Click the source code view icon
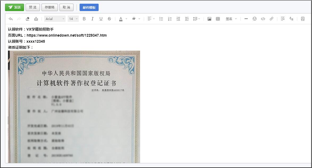312x168 pixels. 263,19
